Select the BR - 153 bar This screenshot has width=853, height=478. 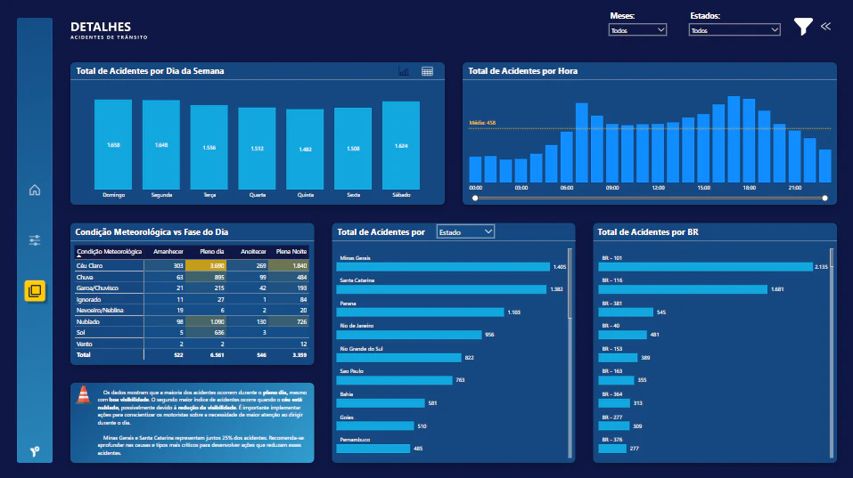(618, 358)
